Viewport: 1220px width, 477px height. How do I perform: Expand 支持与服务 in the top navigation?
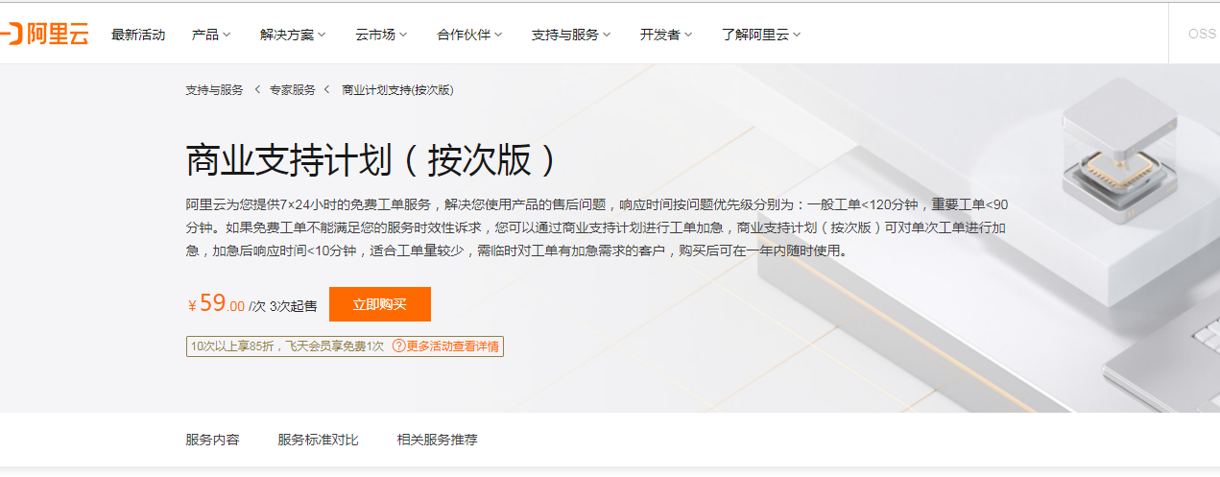tap(571, 35)
